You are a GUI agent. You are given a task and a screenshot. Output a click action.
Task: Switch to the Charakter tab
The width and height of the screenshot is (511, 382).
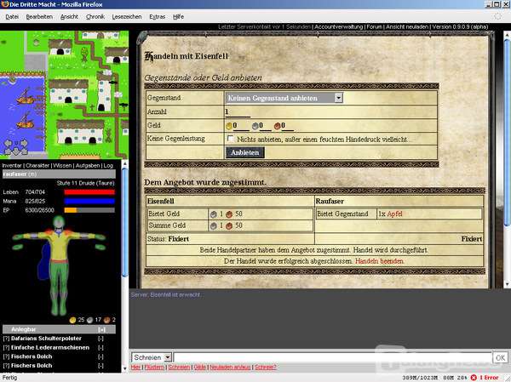37,165
